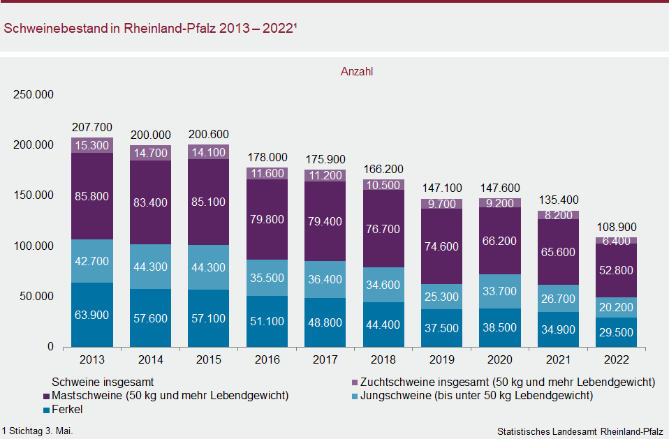Click the Jungschweine value 42.700 in 2013

tap(91, 261)
